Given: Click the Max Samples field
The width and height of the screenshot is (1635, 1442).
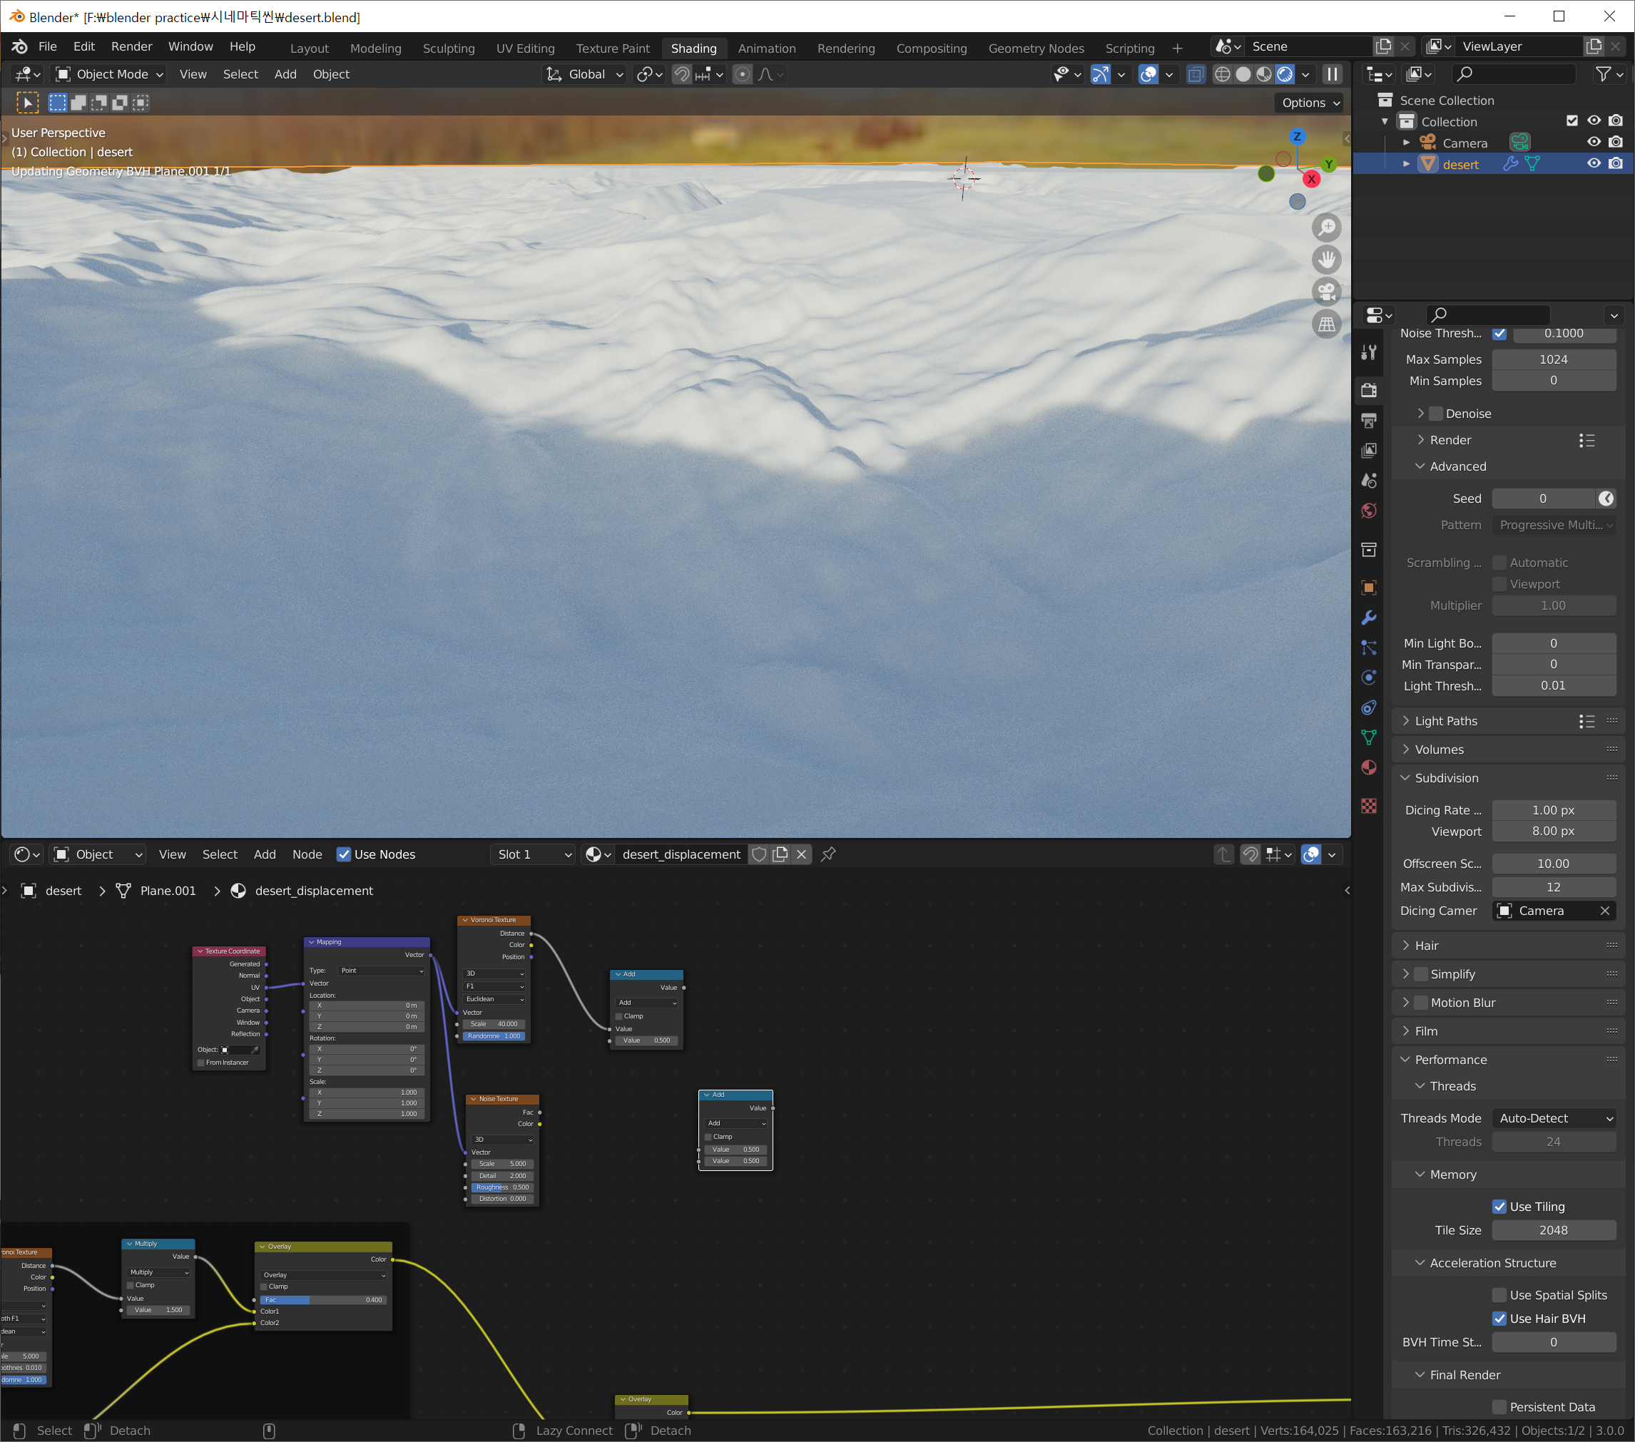Looking at the screenshot, I should tap(1553, 359).
